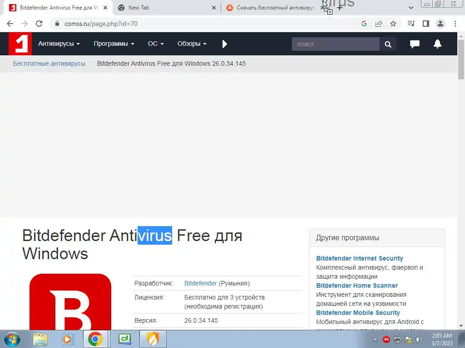Share this page using the share icon
465x348 pixels.
click(379, 24)
